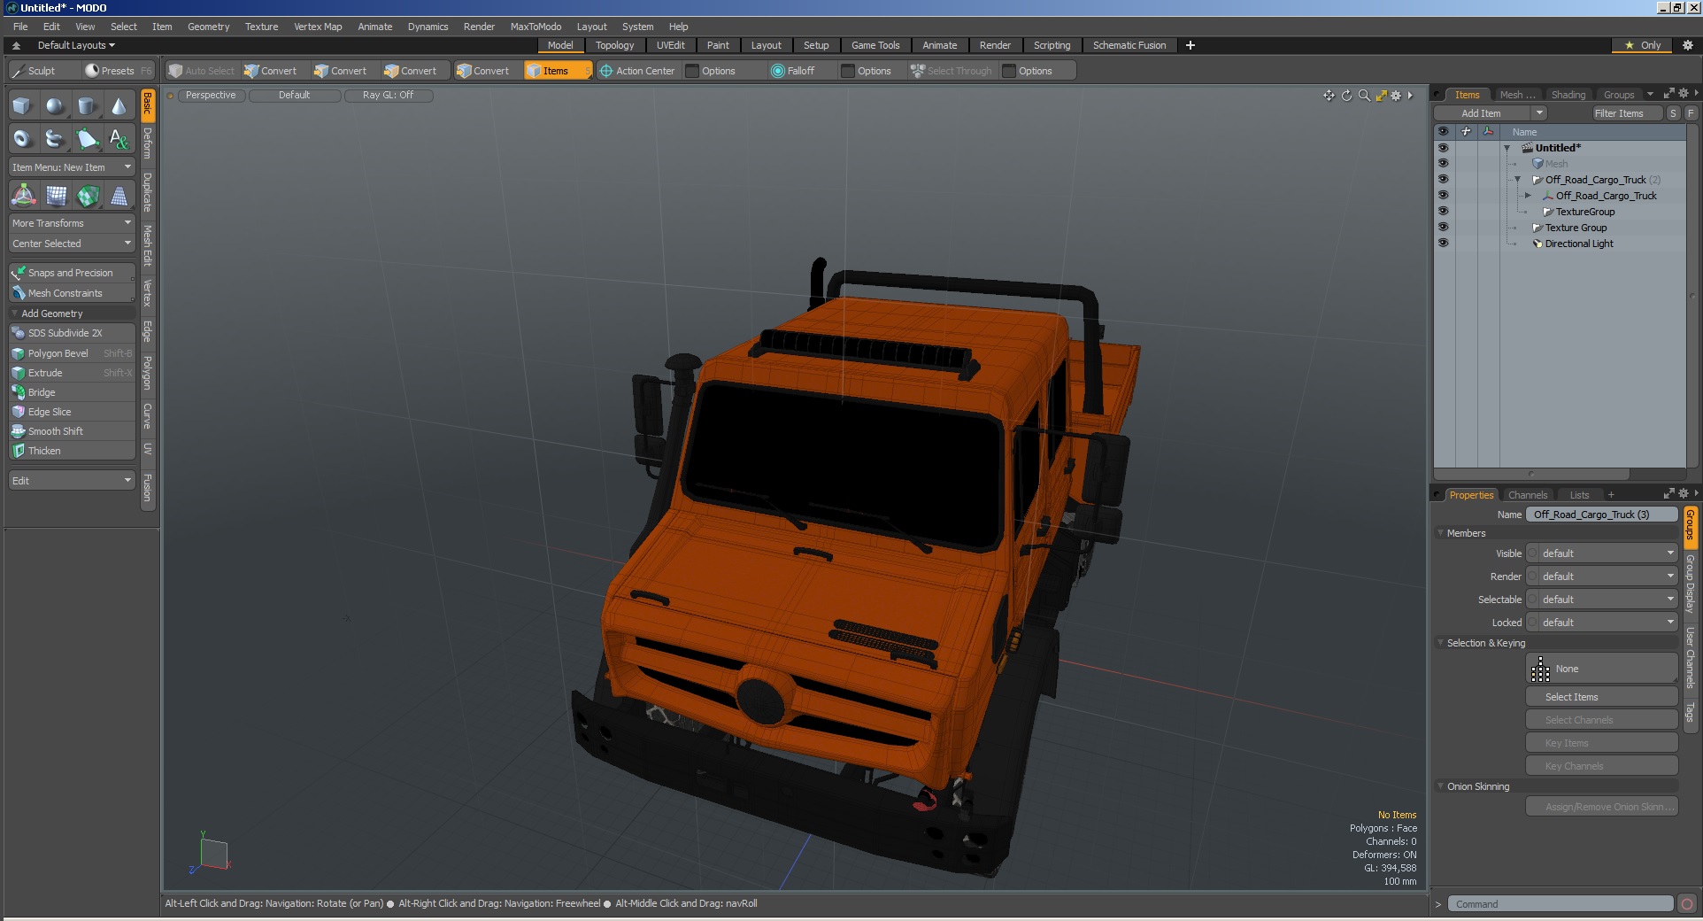Select the Sphere primitive tool

point(55,106)
